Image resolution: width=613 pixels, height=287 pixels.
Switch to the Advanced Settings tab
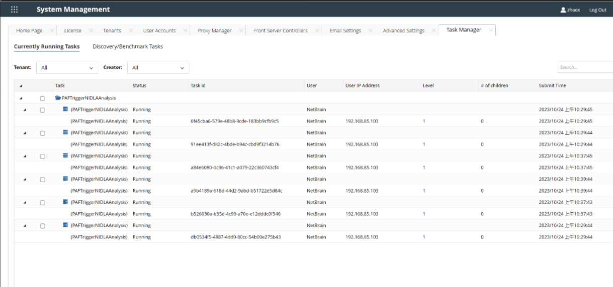coord(403,31)
